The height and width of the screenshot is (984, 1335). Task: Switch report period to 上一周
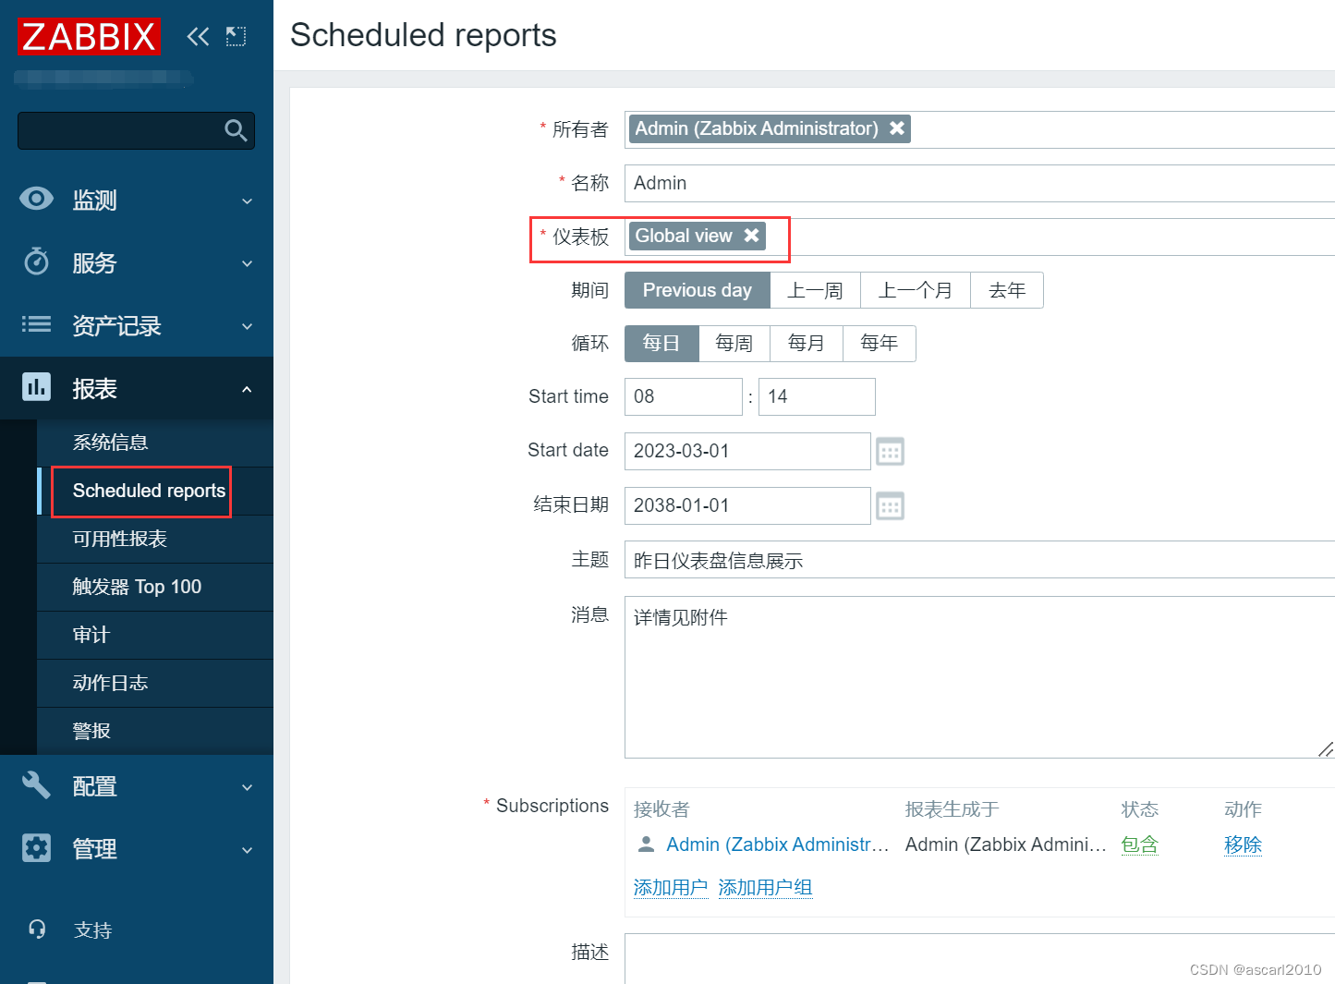[x=815, y=289]
